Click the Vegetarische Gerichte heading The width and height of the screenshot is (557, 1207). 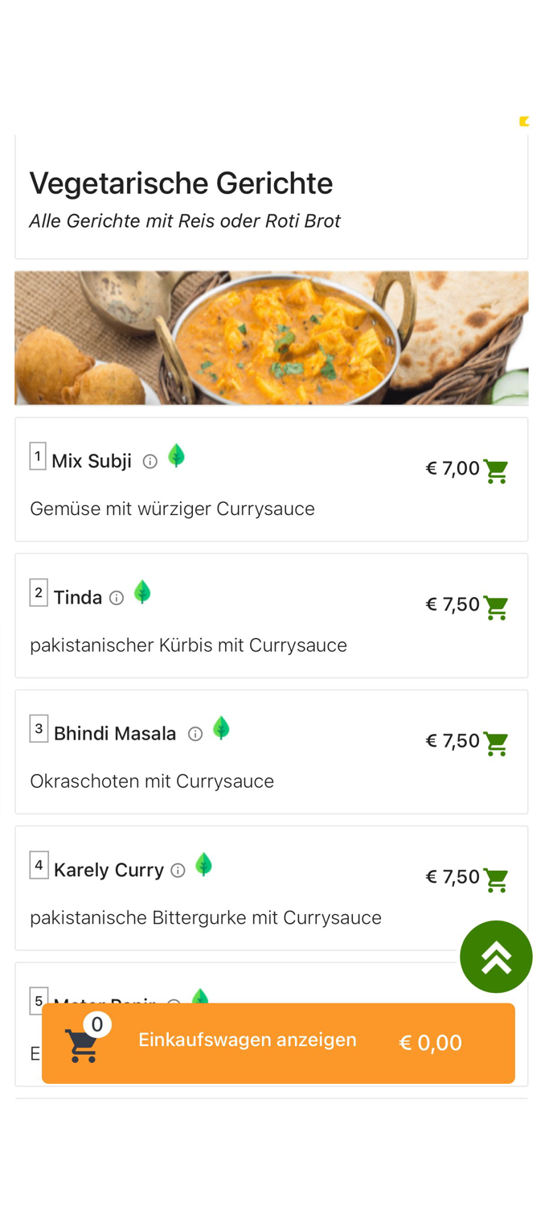(x=181, y=183)
